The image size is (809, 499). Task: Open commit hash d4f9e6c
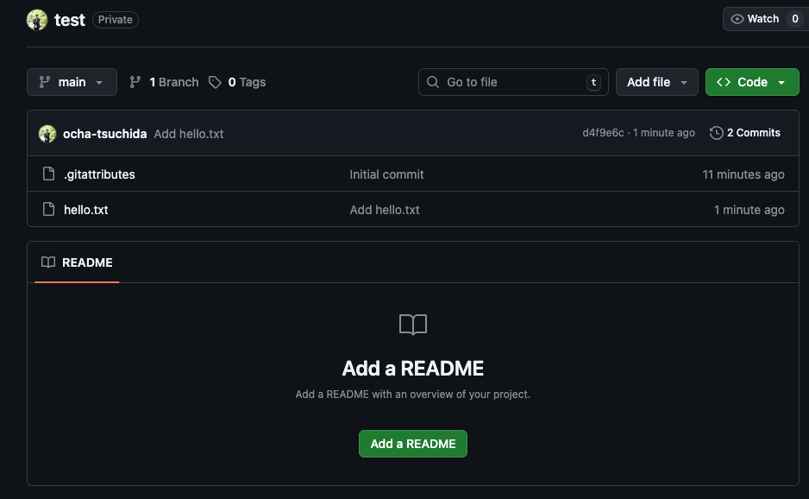(603, 133)
